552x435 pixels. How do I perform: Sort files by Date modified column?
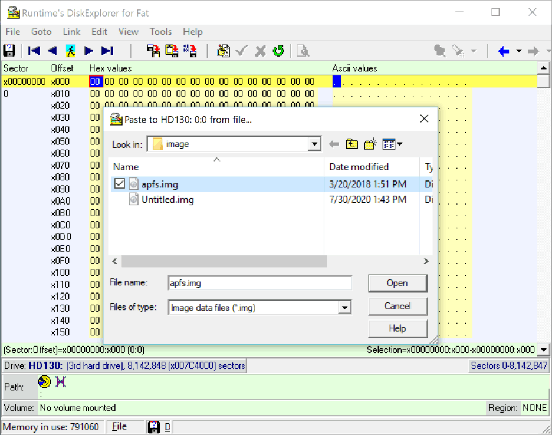(x=359, y=167)
